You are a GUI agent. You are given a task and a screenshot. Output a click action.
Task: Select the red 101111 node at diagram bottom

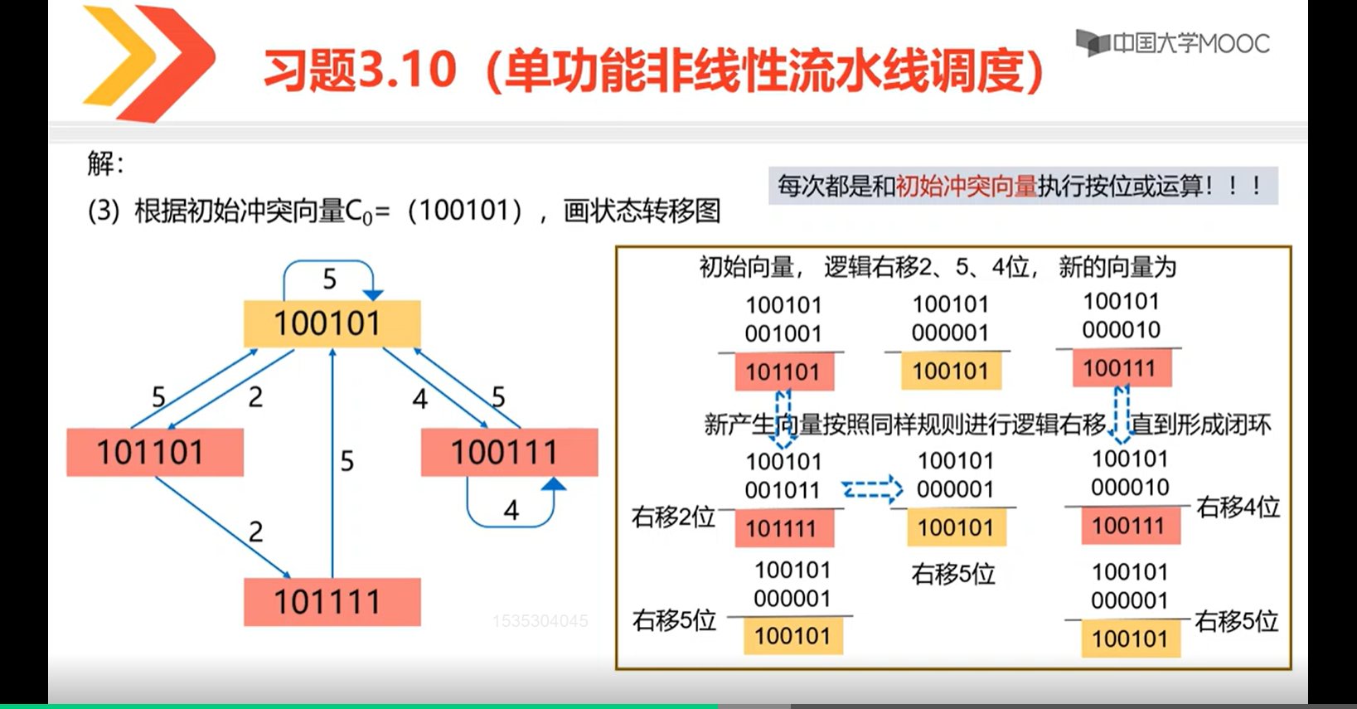point(332,602)
